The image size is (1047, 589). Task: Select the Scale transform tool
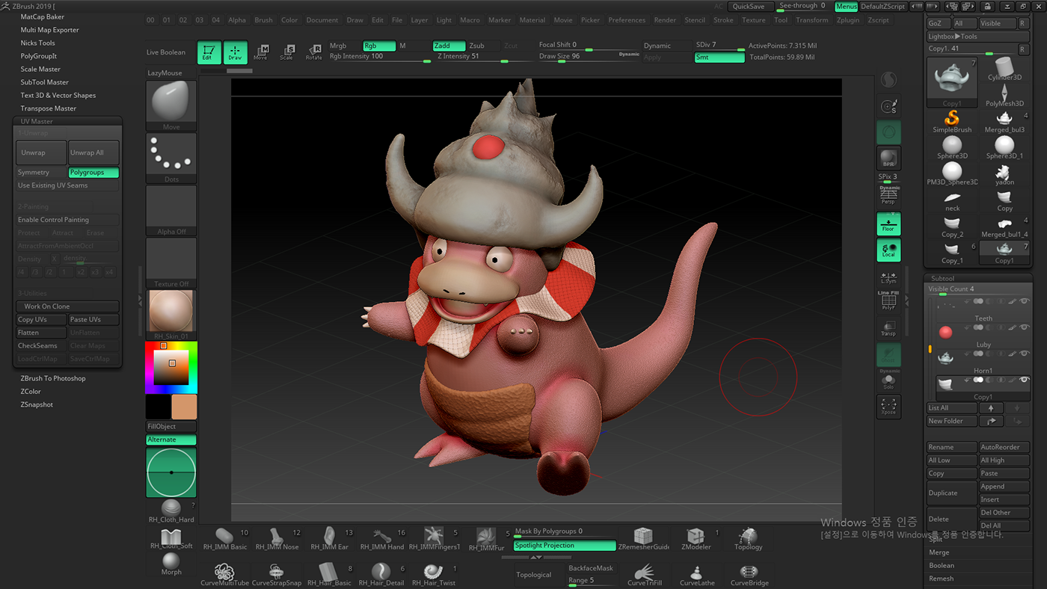[x=287, y=52]
